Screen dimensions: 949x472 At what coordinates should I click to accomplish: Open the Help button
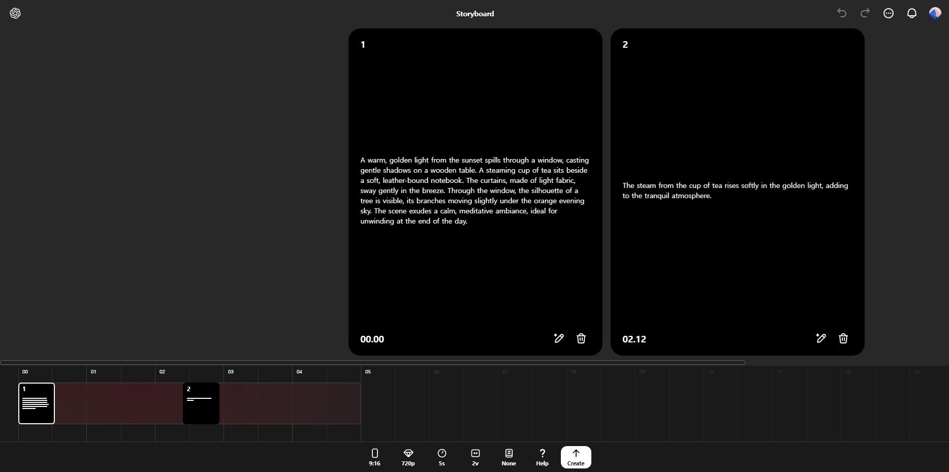click(x=542, y=457)
